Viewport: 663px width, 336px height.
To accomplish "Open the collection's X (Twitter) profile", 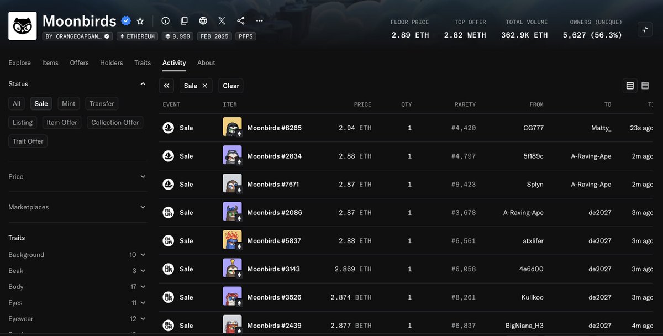I will (222, 21).
